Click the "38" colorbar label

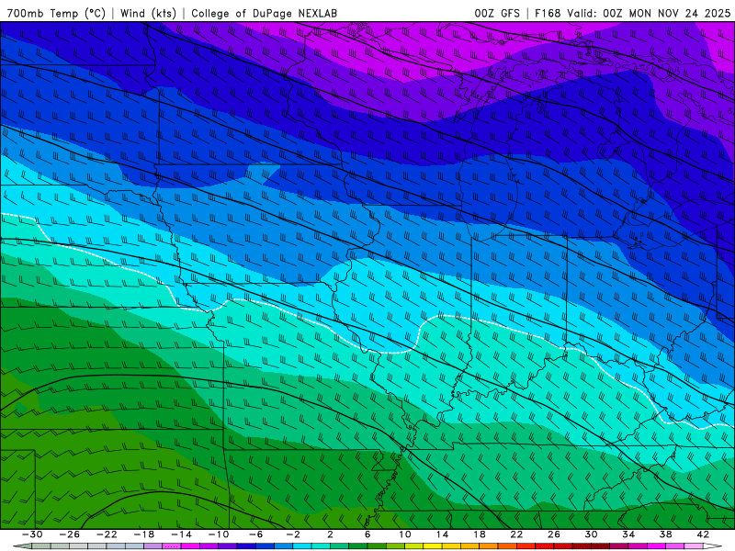pos(665,534)
